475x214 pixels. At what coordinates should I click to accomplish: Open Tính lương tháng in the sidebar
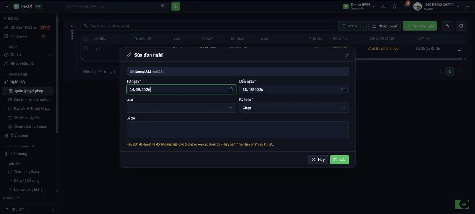[x=27, y=171]
